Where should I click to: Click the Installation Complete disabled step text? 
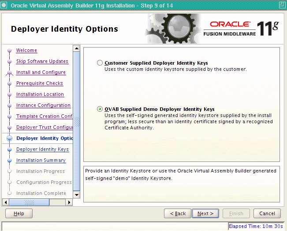[41, 193]
